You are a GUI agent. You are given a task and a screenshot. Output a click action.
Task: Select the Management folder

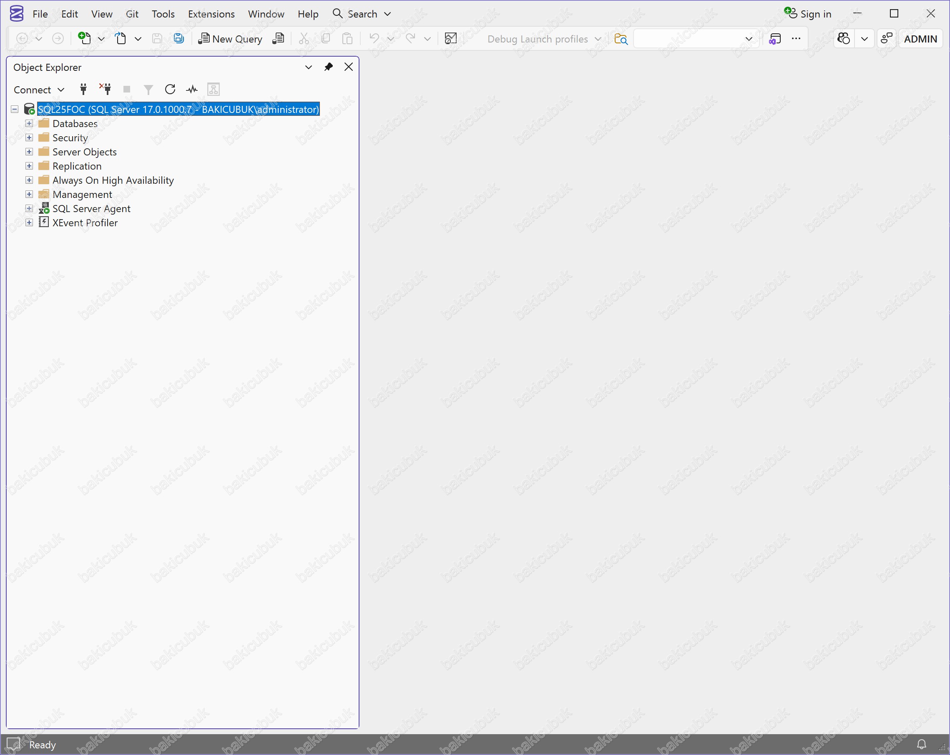click(82, 195)
